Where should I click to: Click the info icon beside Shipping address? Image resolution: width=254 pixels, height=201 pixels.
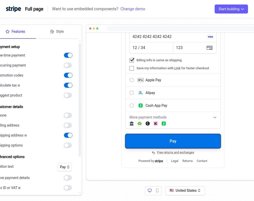click(26, 135)
